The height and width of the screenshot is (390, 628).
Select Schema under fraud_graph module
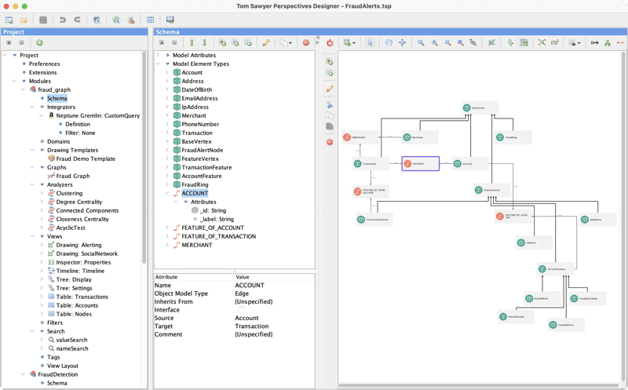point(57,98)
